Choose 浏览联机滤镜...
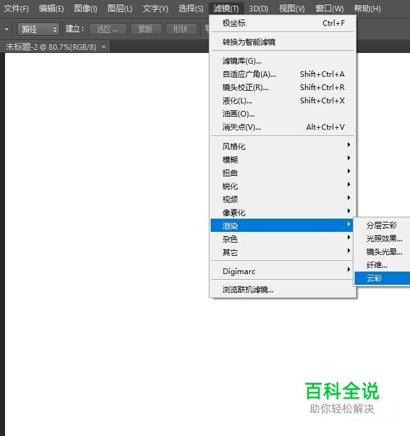410x436 pixels. (x=283, y=290)
